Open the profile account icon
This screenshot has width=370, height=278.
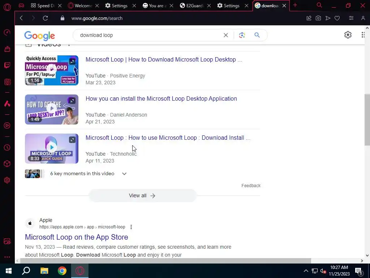coord(363,18)
